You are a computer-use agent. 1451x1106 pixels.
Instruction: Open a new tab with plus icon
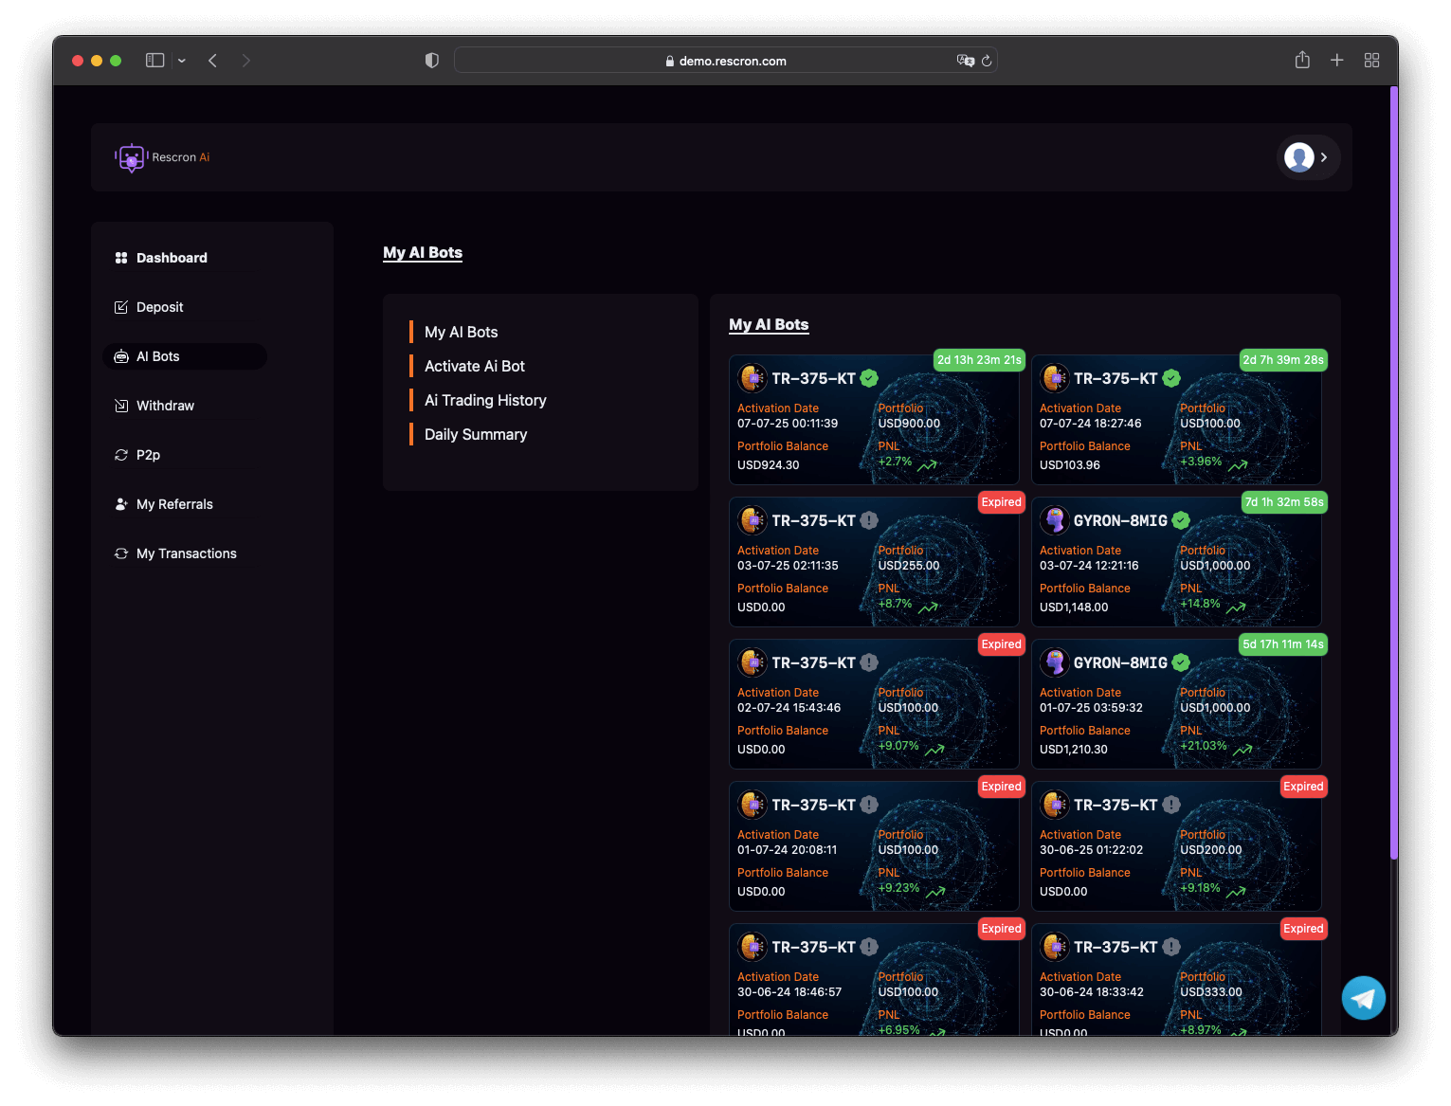click(1336, 61)
